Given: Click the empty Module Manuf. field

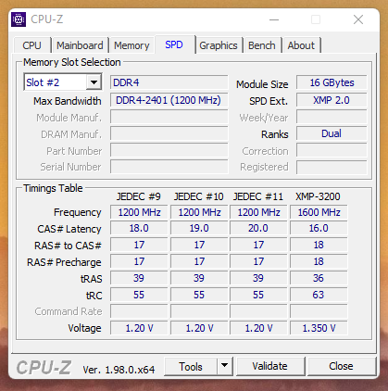Looking at the screenshot, I should pyautogui.click(x=169, y=118).
